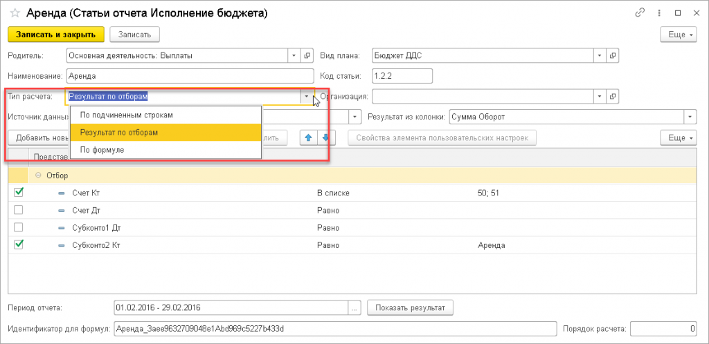Enable the Счет Дт filter checkbox
Image resolution: width=709 pixels, height=344 pixels.
(x=19, y=209)
